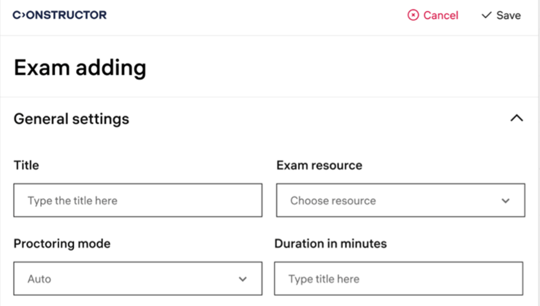The width and height of the screenshot is (540, 306).
Task: Focus the Title input field
Action: 138,200
